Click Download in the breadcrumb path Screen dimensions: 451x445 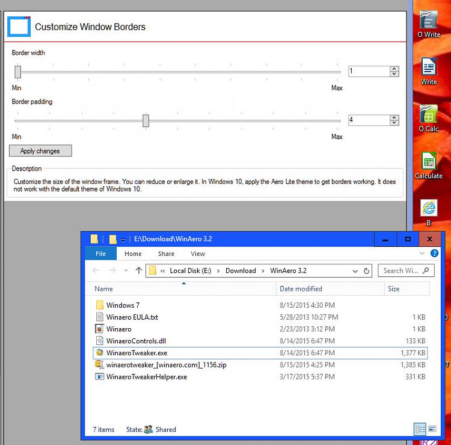[241, 270]
